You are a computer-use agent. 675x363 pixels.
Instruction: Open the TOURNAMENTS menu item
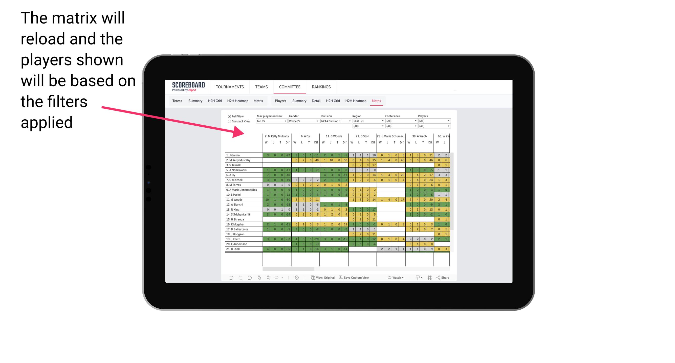click(230, 87)
